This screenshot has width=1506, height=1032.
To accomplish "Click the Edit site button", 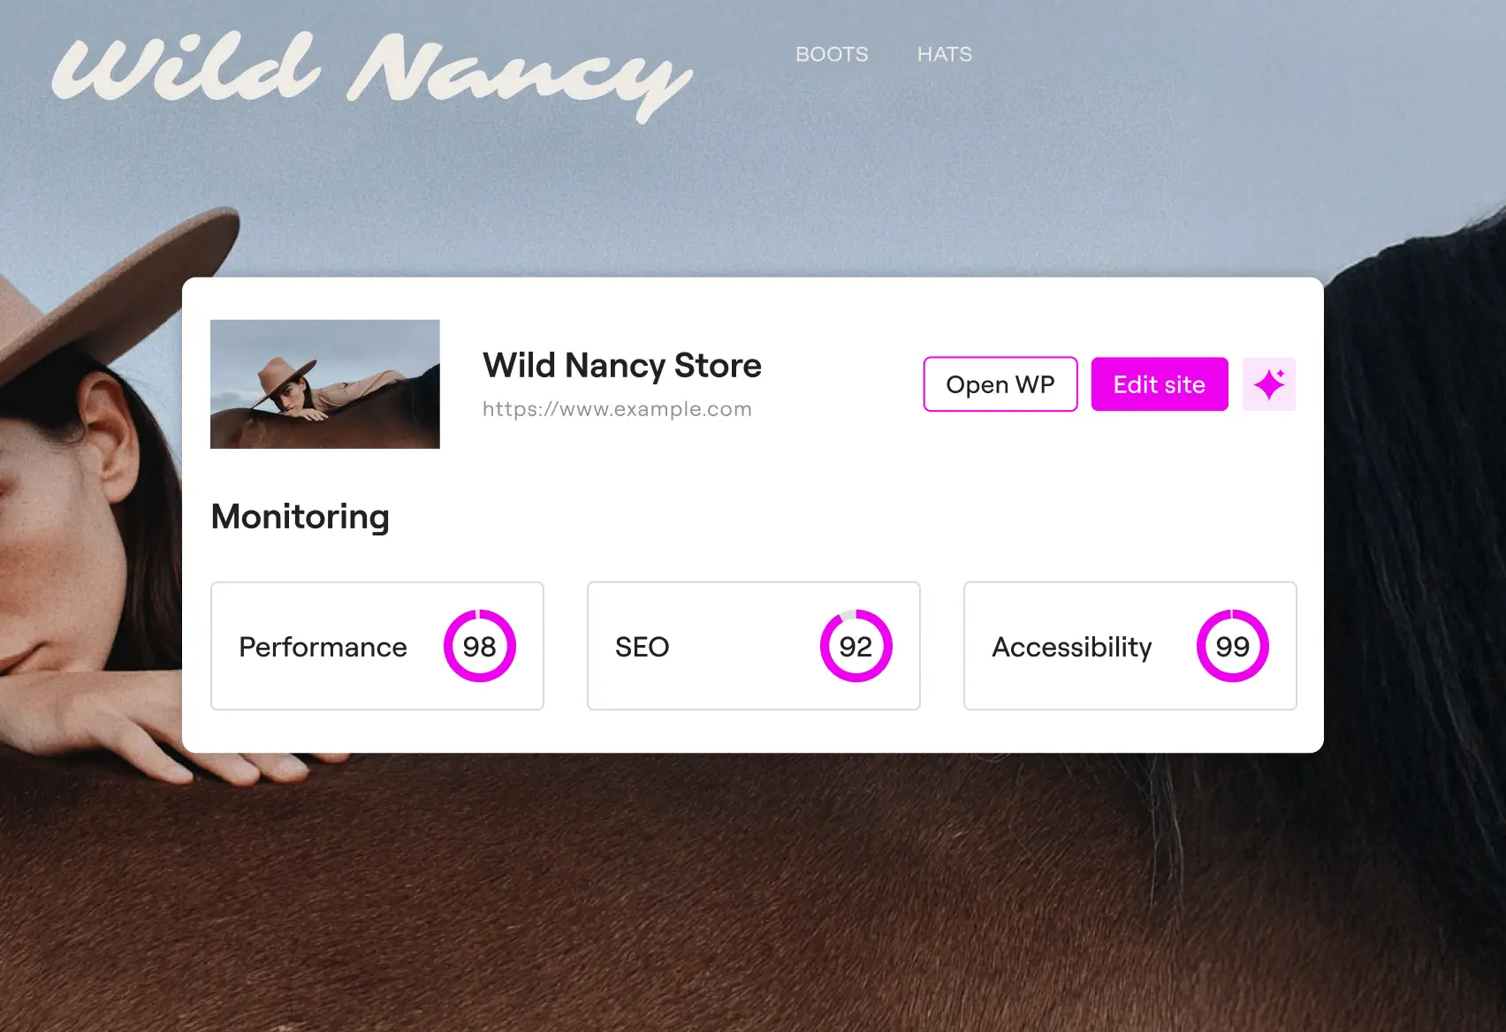I will (1160, 384).
